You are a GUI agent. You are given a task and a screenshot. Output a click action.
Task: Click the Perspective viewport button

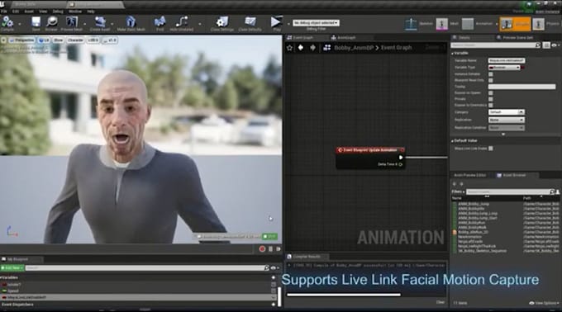(x=21, y=40)
